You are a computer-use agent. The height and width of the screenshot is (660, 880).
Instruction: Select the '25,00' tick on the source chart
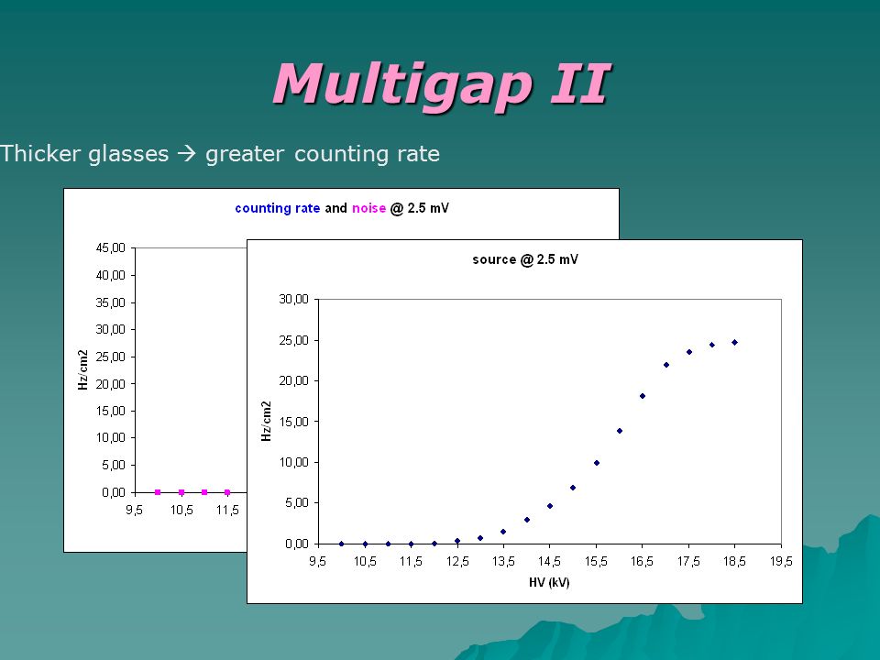tap(294, 341)
